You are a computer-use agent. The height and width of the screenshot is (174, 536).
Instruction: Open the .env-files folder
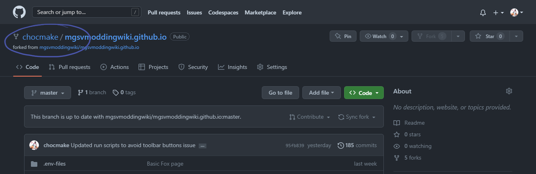coord(54,164)
